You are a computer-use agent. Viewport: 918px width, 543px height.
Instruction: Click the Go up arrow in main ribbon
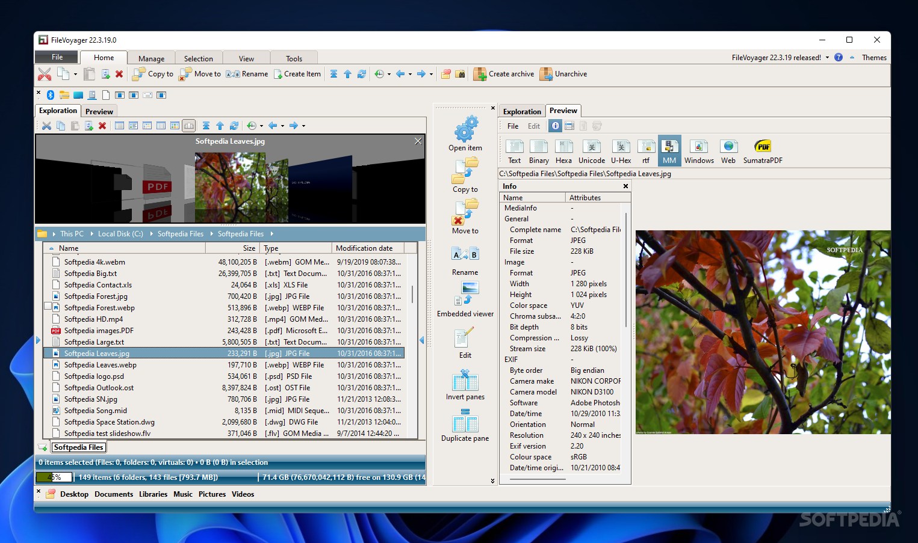(x=347, y=74)
